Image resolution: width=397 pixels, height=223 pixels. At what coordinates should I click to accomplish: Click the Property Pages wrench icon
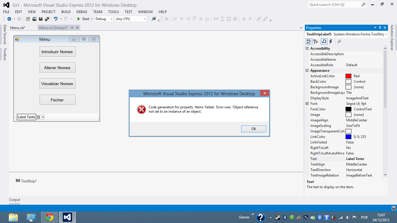pos(339,42)
